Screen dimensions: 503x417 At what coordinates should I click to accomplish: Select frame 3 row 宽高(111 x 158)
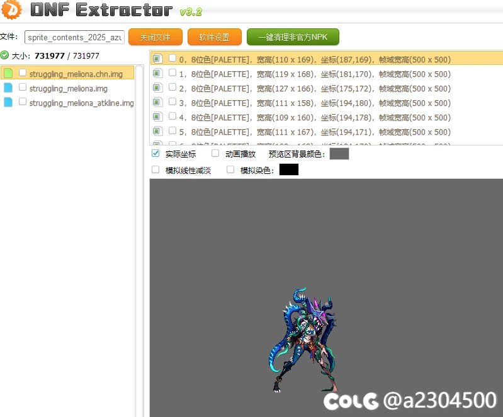click(326, 103)
